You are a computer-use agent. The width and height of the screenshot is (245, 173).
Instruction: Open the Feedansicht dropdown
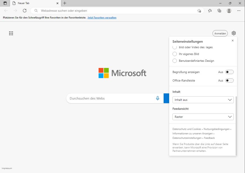click(x=203, y=117)
